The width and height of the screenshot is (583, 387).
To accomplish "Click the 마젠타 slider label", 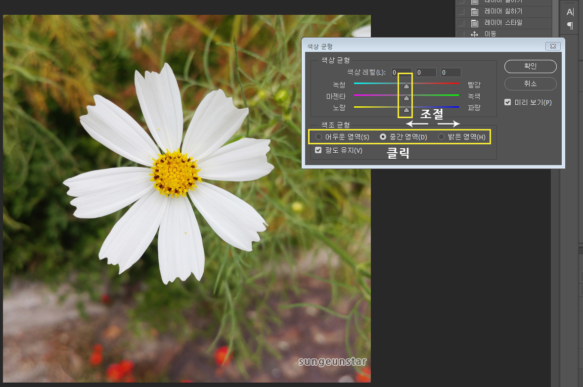I will coord(336,96).
